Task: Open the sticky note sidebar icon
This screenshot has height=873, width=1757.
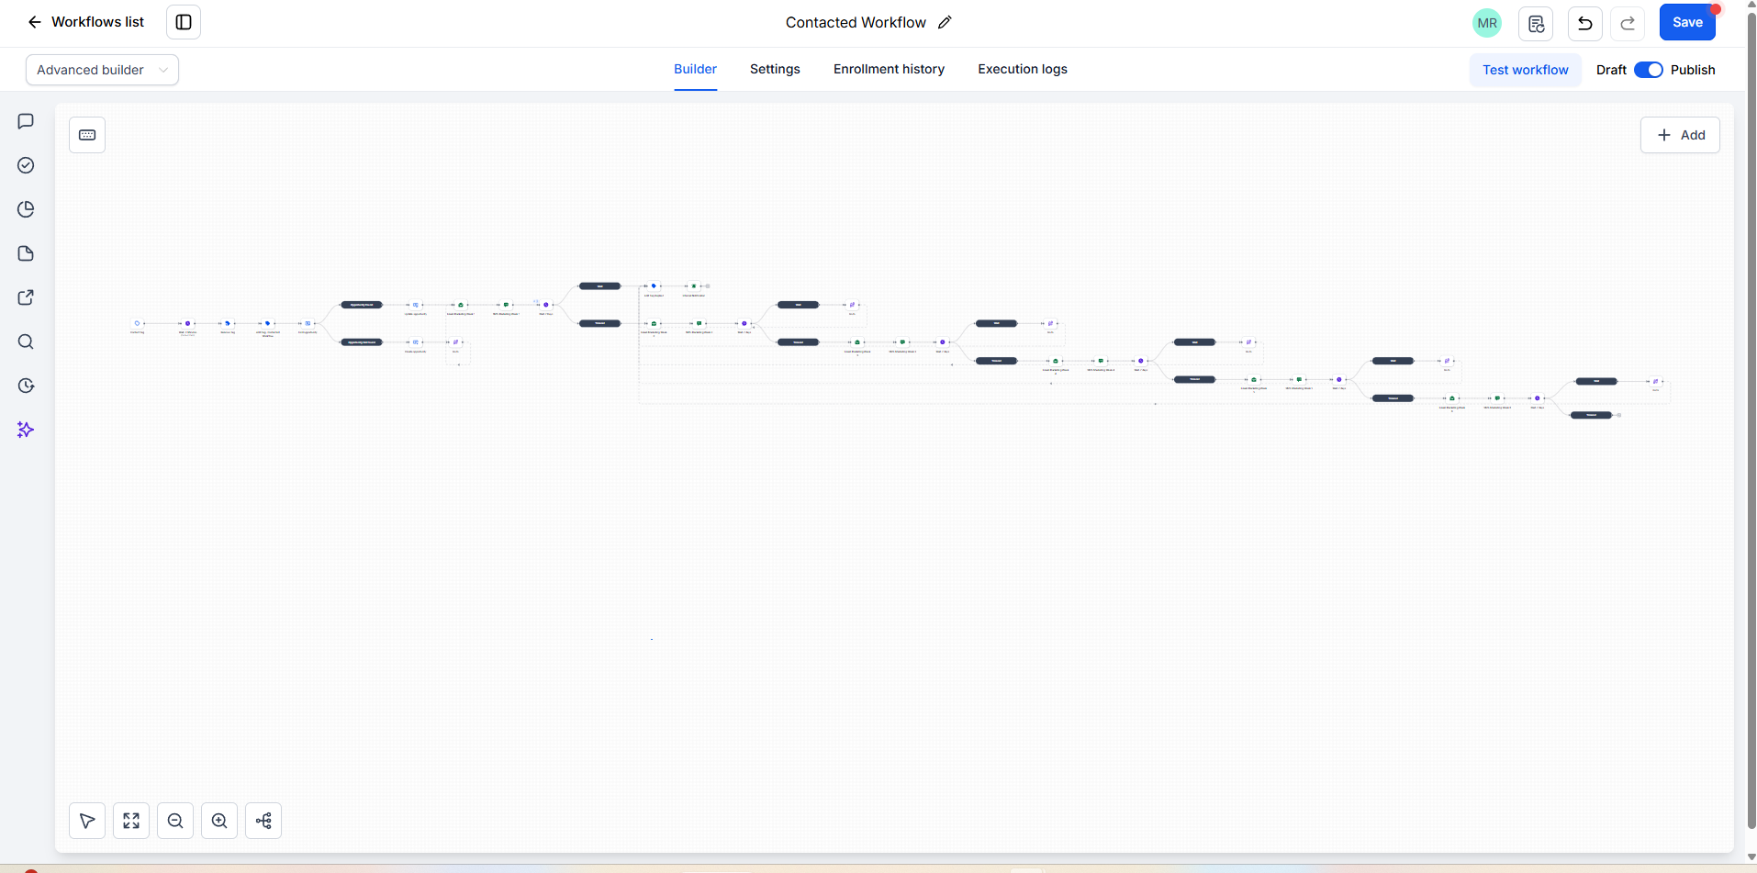Action: 26,253
